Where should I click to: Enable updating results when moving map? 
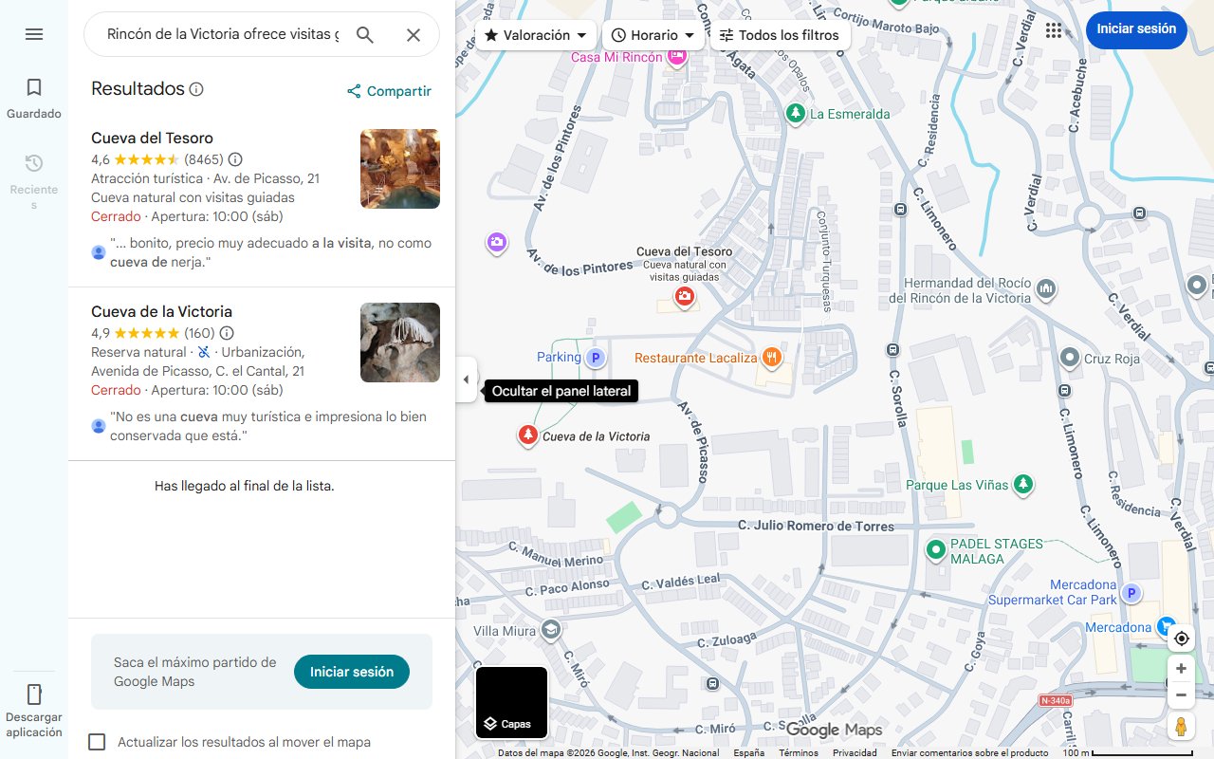(x=97, y=742)
